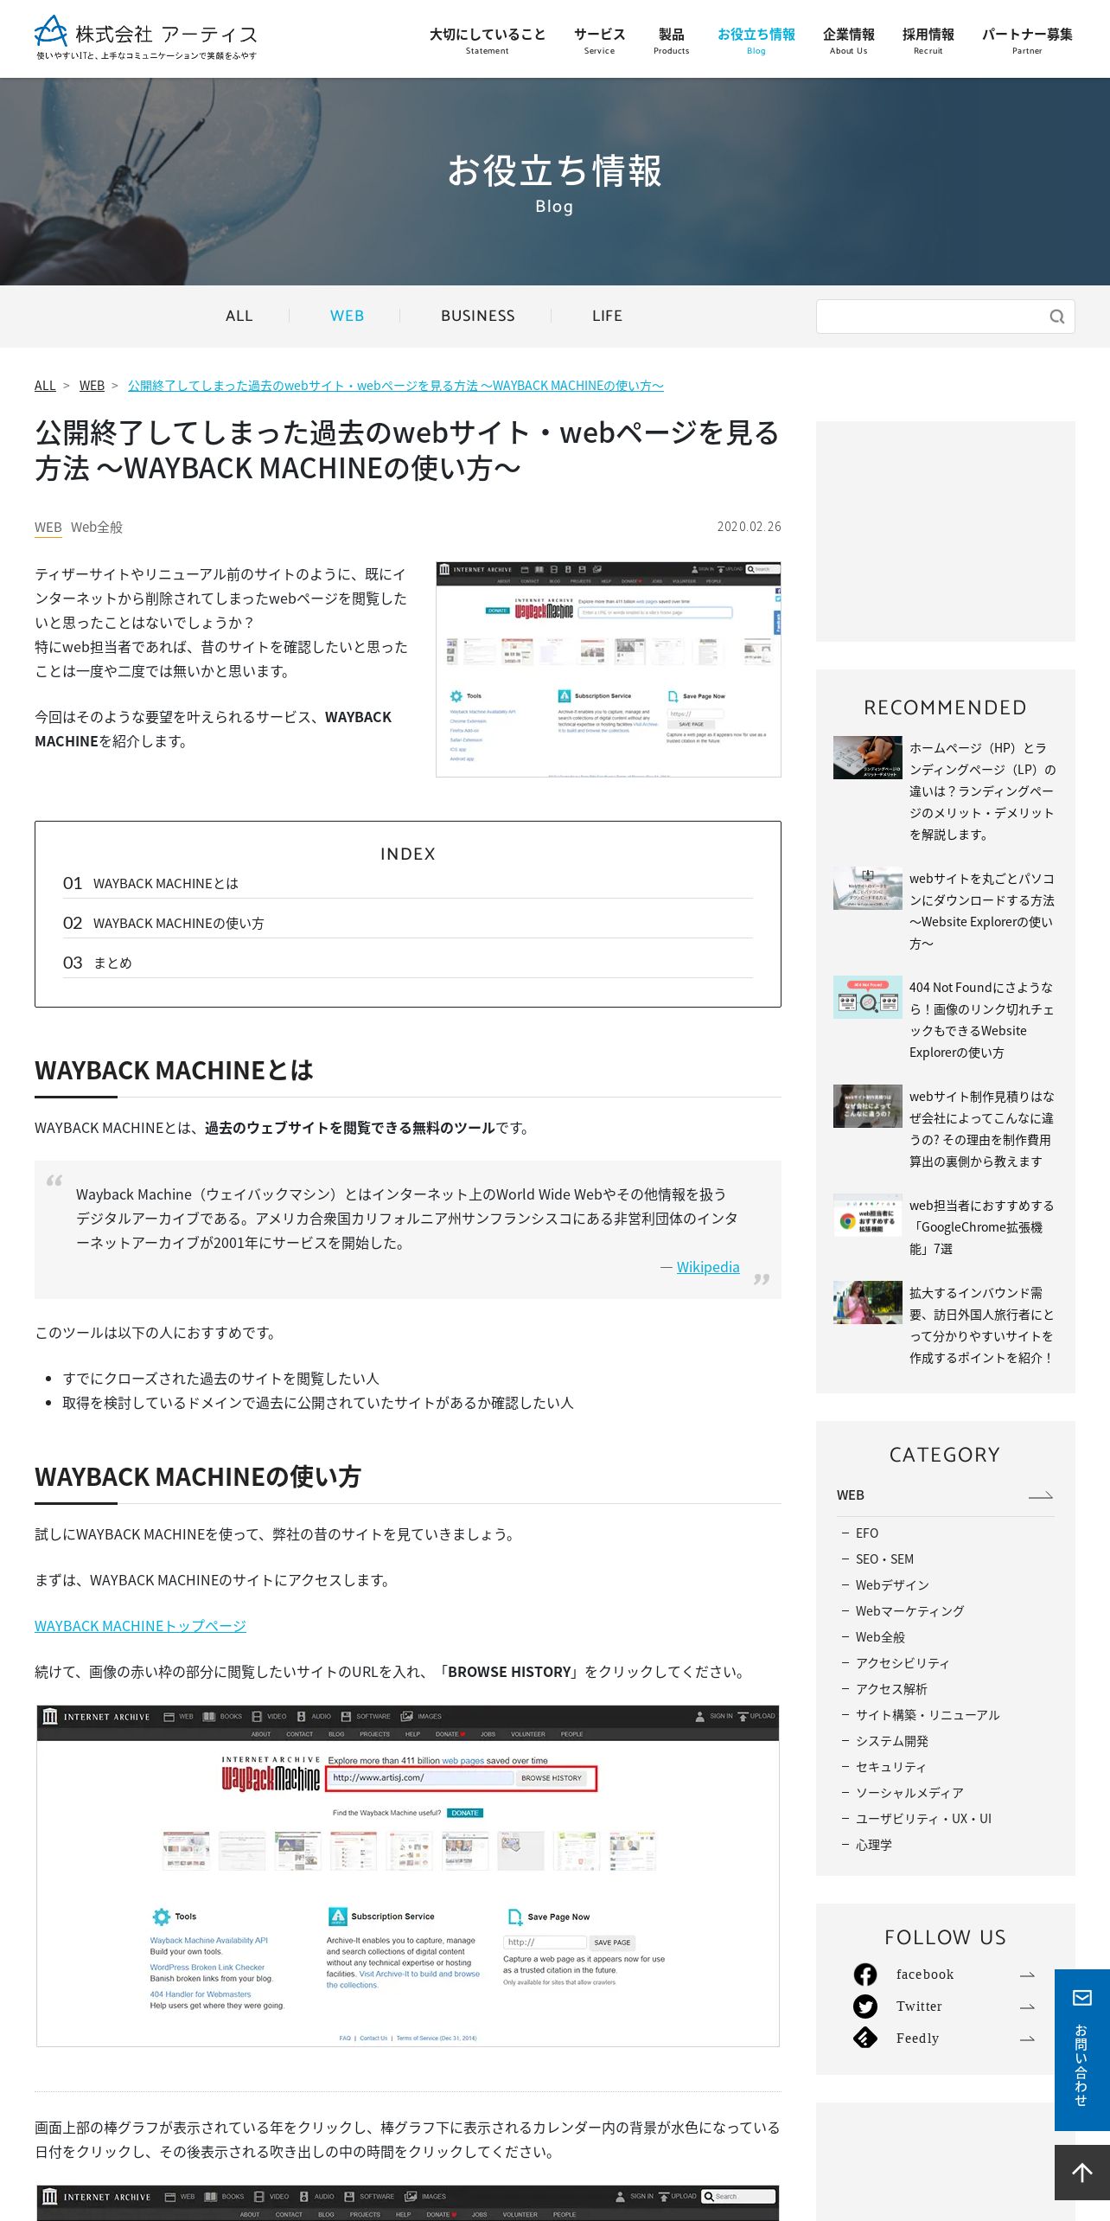Screen dimensions: 1110x2221
Task: Click the article title breadcrumb link
Action: tap(396, 386)
